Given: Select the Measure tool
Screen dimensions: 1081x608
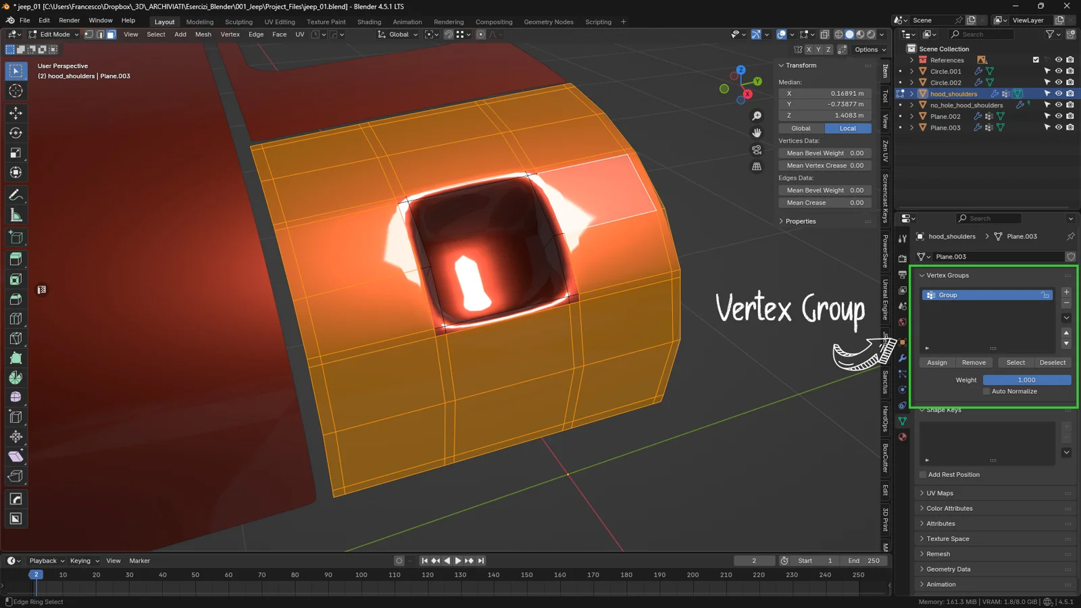Looking at the screenshot, I should tap(16, 215).
